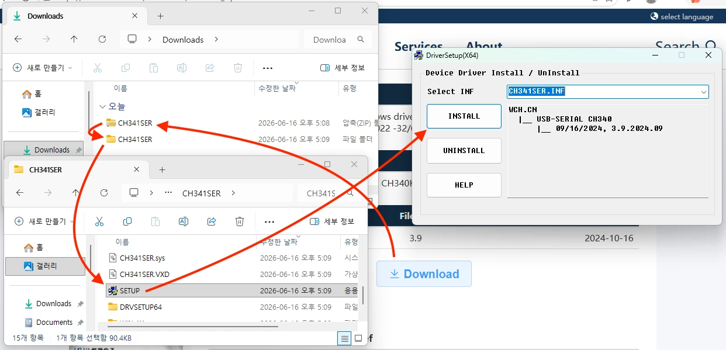Click the INSTALL button in DriverSetup
726x350 pixels.
pyautogui.click(x=464, y=116)
